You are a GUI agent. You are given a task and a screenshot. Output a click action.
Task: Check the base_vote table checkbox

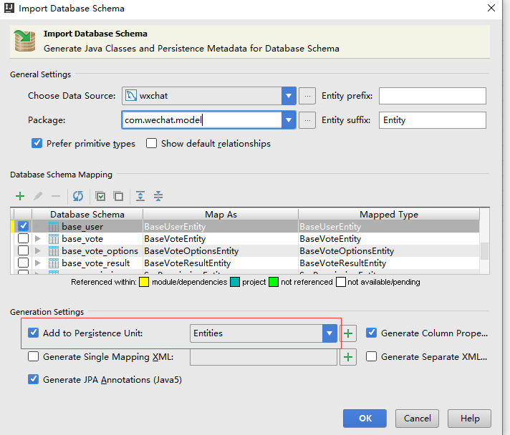pyautogui.click(x=23, y=239)
